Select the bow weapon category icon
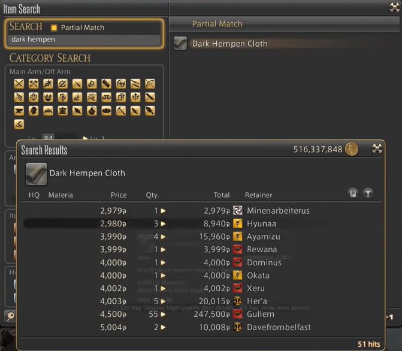This screenshot has height=351, width=402. pyautogui.click(x=150, y=84)
